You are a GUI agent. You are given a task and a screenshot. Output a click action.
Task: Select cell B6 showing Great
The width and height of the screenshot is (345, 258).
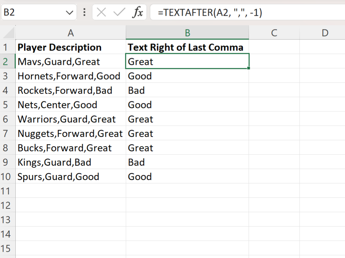click(x=187, y=119)
